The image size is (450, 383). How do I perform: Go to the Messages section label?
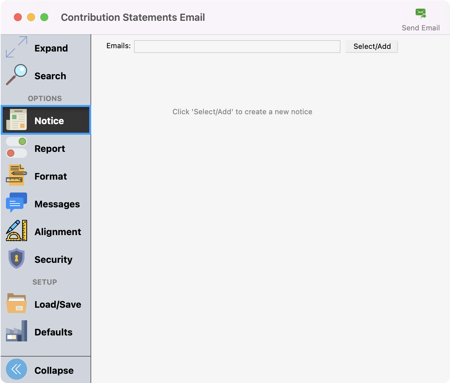point(57,204)
